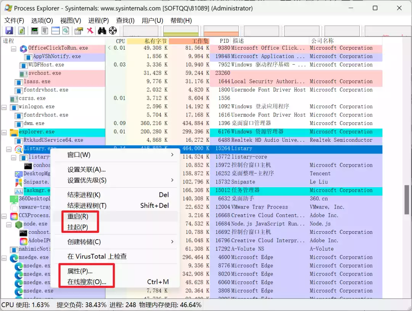
Task: Open the process Properties toolbar icon
Action: [x=78, y=31]
